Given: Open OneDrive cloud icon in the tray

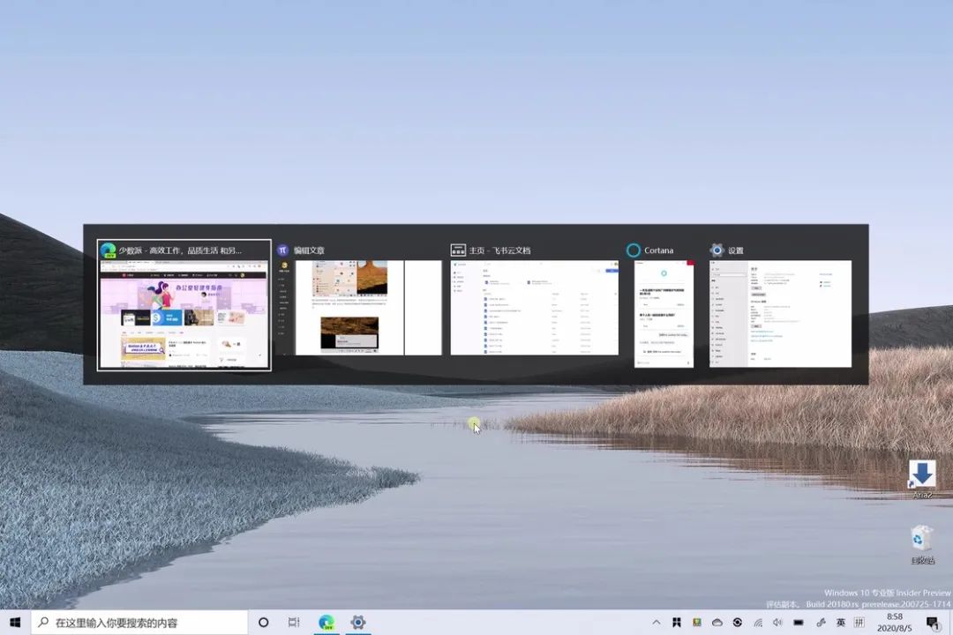Looking at the screenshot, I should pos(717,622).
